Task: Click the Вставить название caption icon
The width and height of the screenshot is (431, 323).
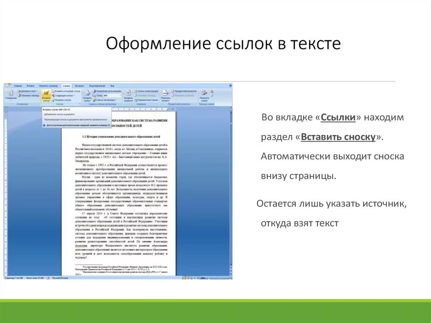Action: (x=128, y=96)
